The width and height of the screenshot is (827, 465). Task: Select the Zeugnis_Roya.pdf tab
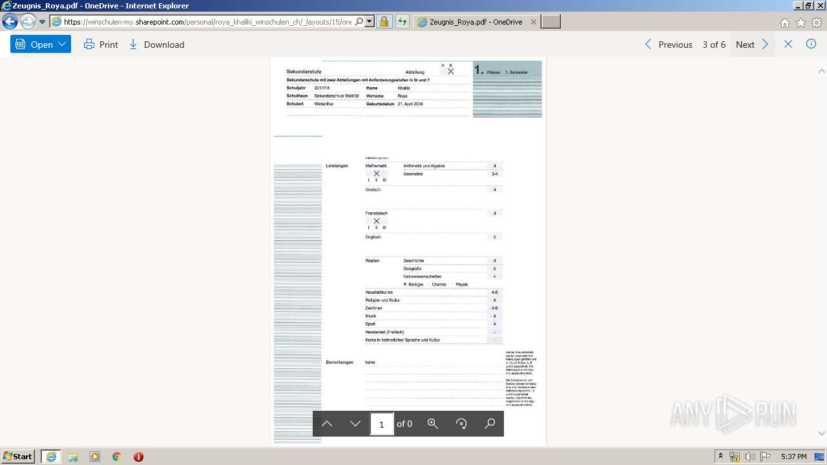pos(476,22)
